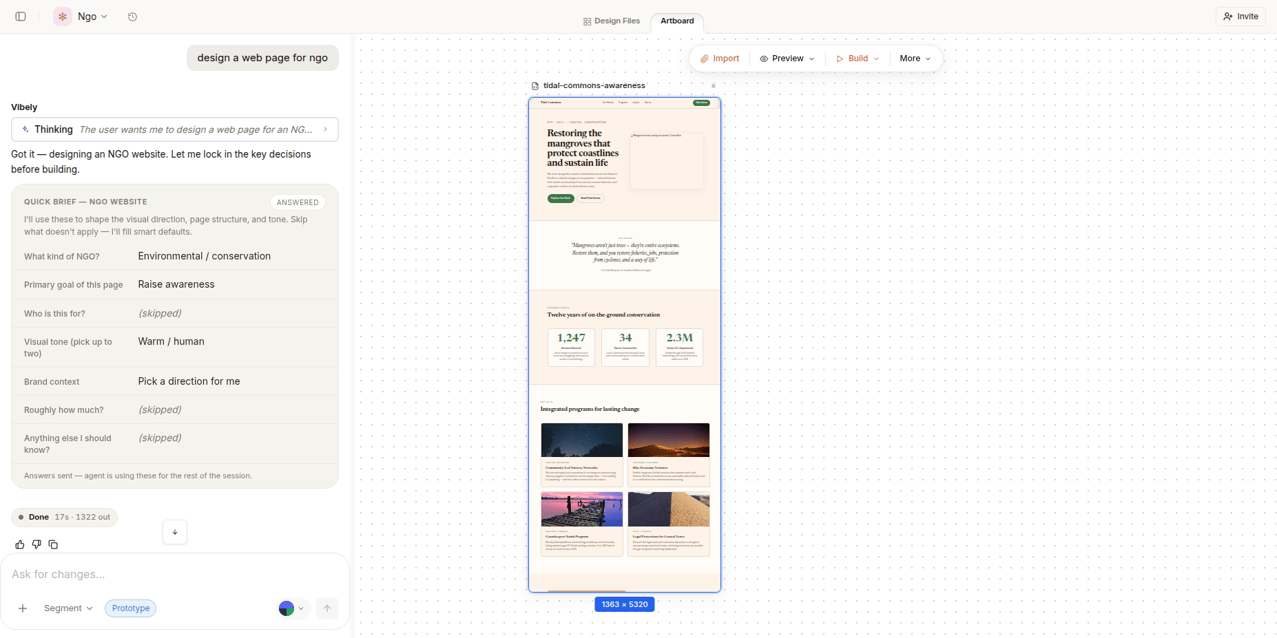Click the 'tidal-commons-awareness' artboard title

pyautogui.click(x=594, y=86)
